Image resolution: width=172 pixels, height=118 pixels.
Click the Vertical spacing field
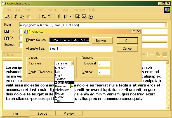[104, 72]
